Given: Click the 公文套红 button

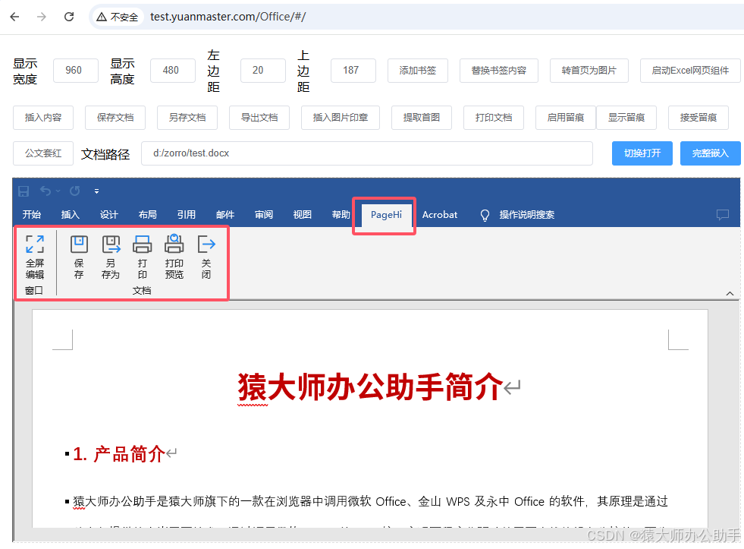Looking at the screenshot, I should click(43, 153).
